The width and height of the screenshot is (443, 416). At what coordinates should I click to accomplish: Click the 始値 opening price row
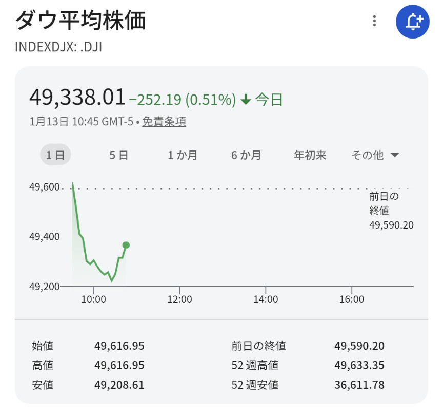coord(43,346)
